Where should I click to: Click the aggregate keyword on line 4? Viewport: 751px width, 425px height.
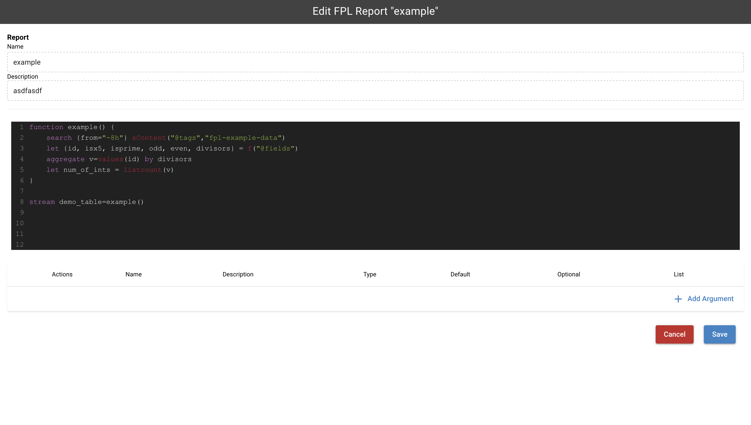tap(66, 159)
